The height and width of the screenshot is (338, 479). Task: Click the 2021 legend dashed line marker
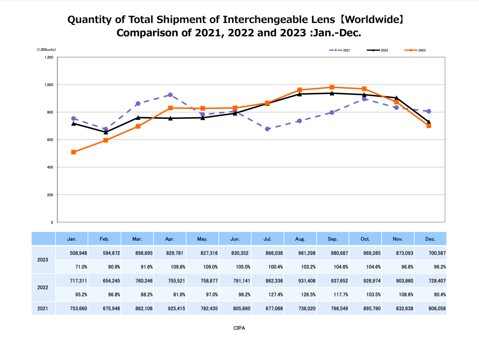pos(336,50)
